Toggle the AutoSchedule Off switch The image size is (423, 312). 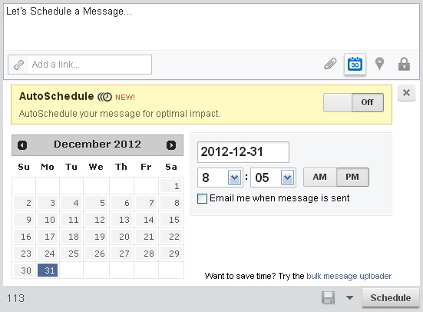coord(353,102)
